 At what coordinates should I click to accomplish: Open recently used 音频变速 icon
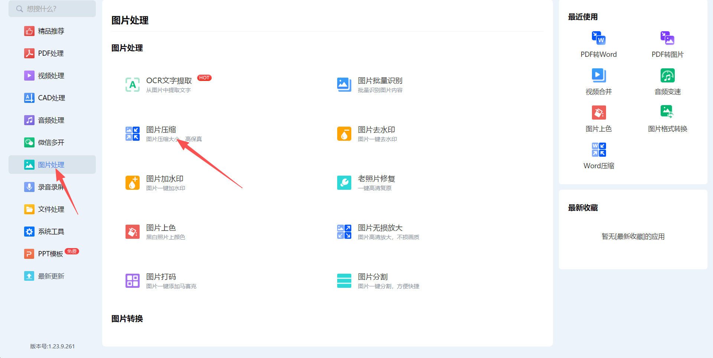click(668, 75)
